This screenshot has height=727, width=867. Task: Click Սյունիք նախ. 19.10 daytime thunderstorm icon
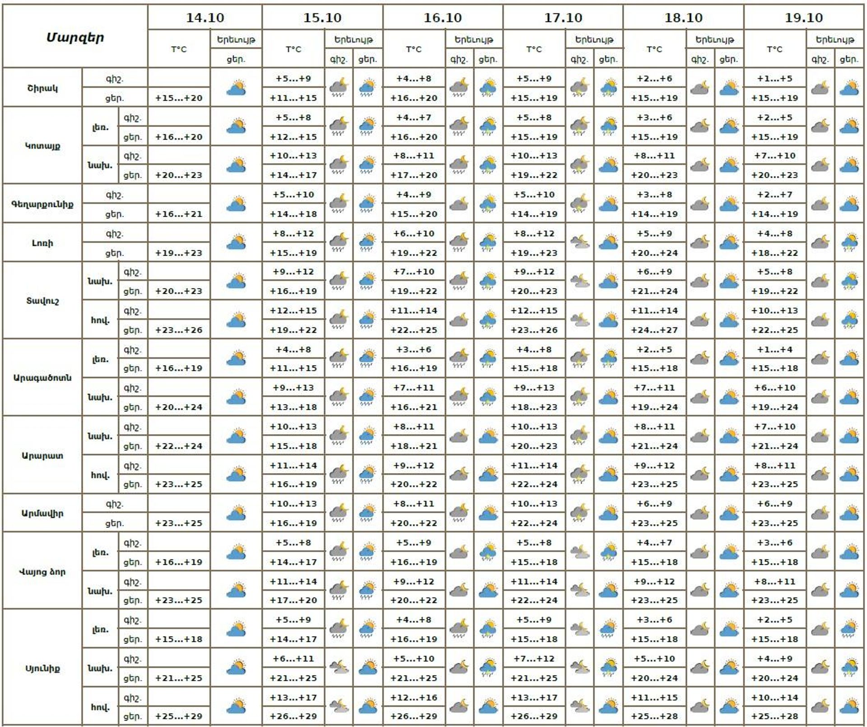[849, 668]
